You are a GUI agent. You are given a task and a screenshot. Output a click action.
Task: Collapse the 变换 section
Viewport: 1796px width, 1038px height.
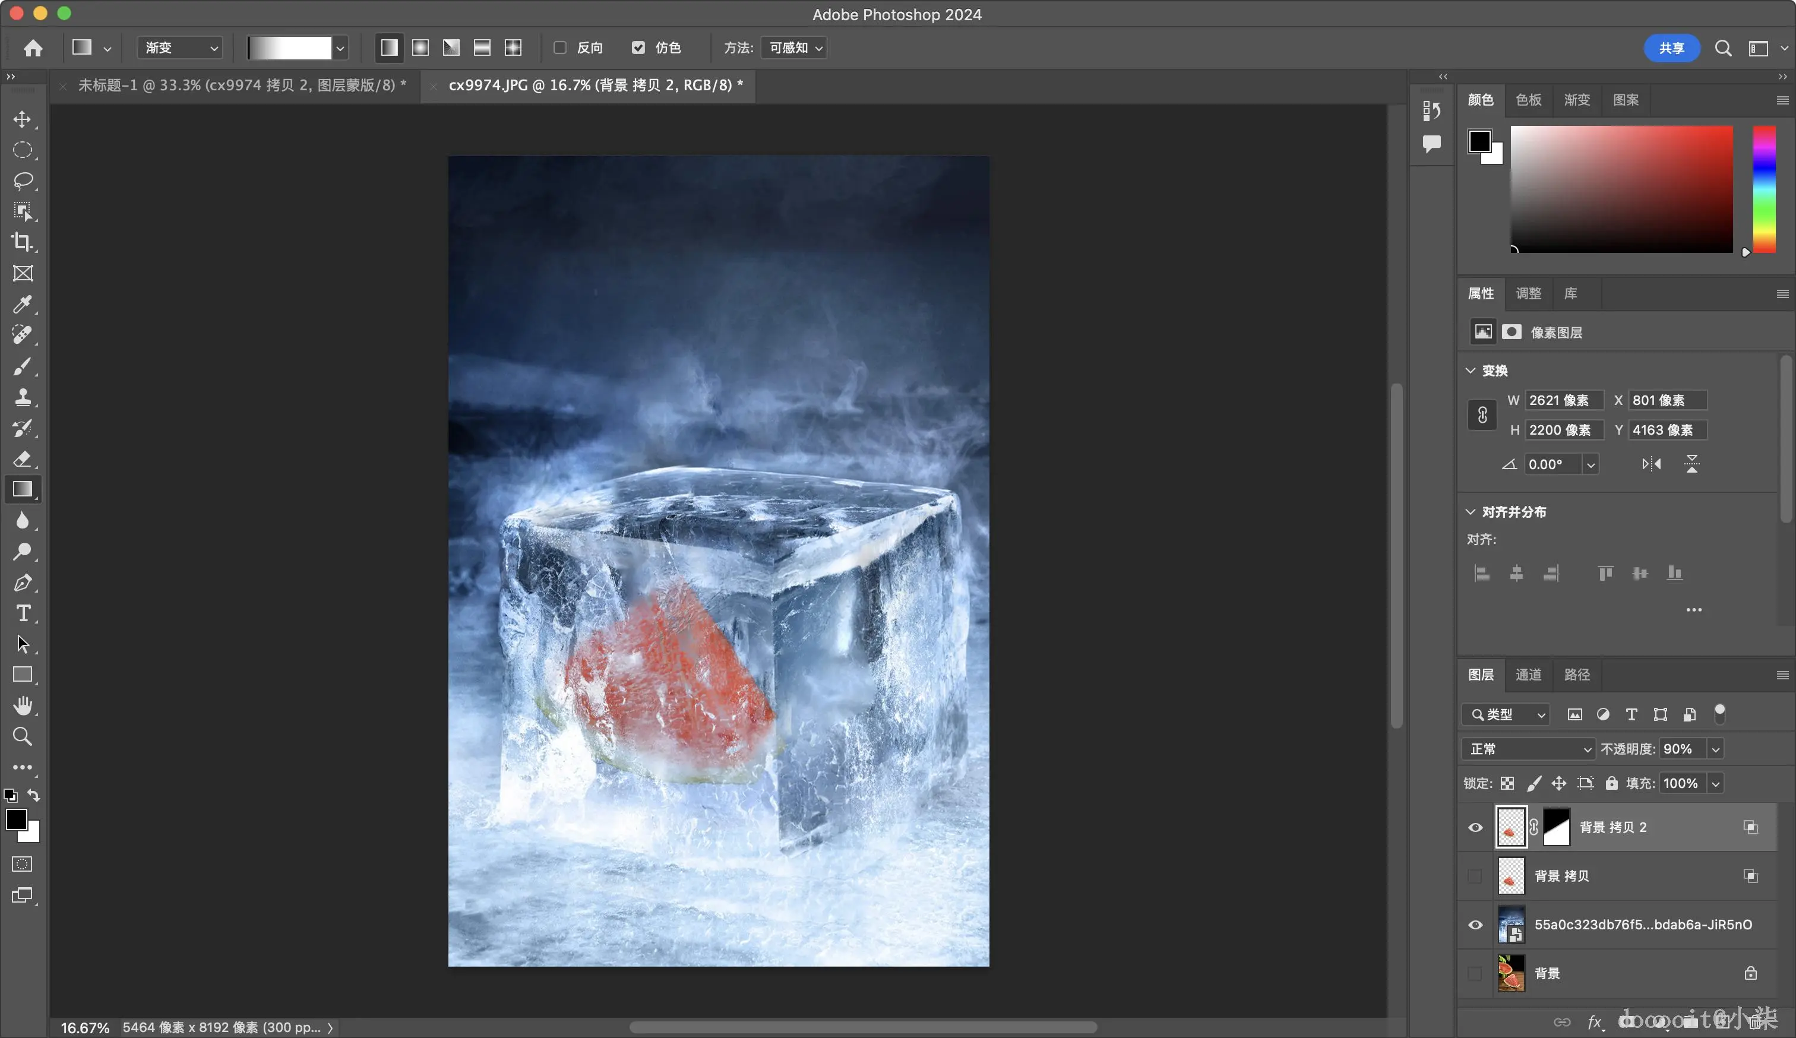pos(1471,371)
